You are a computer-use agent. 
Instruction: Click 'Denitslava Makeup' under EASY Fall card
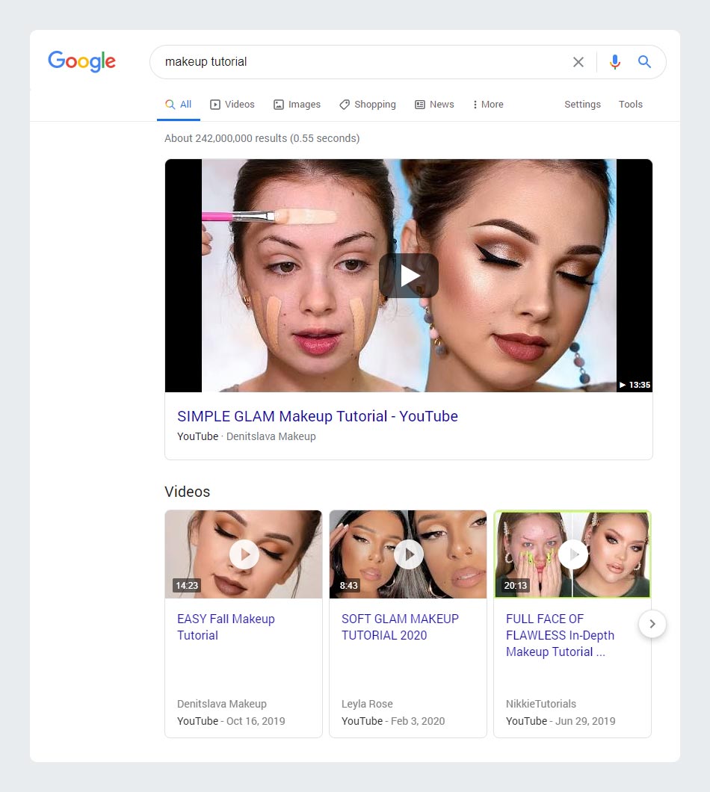(x=222, y=704)
